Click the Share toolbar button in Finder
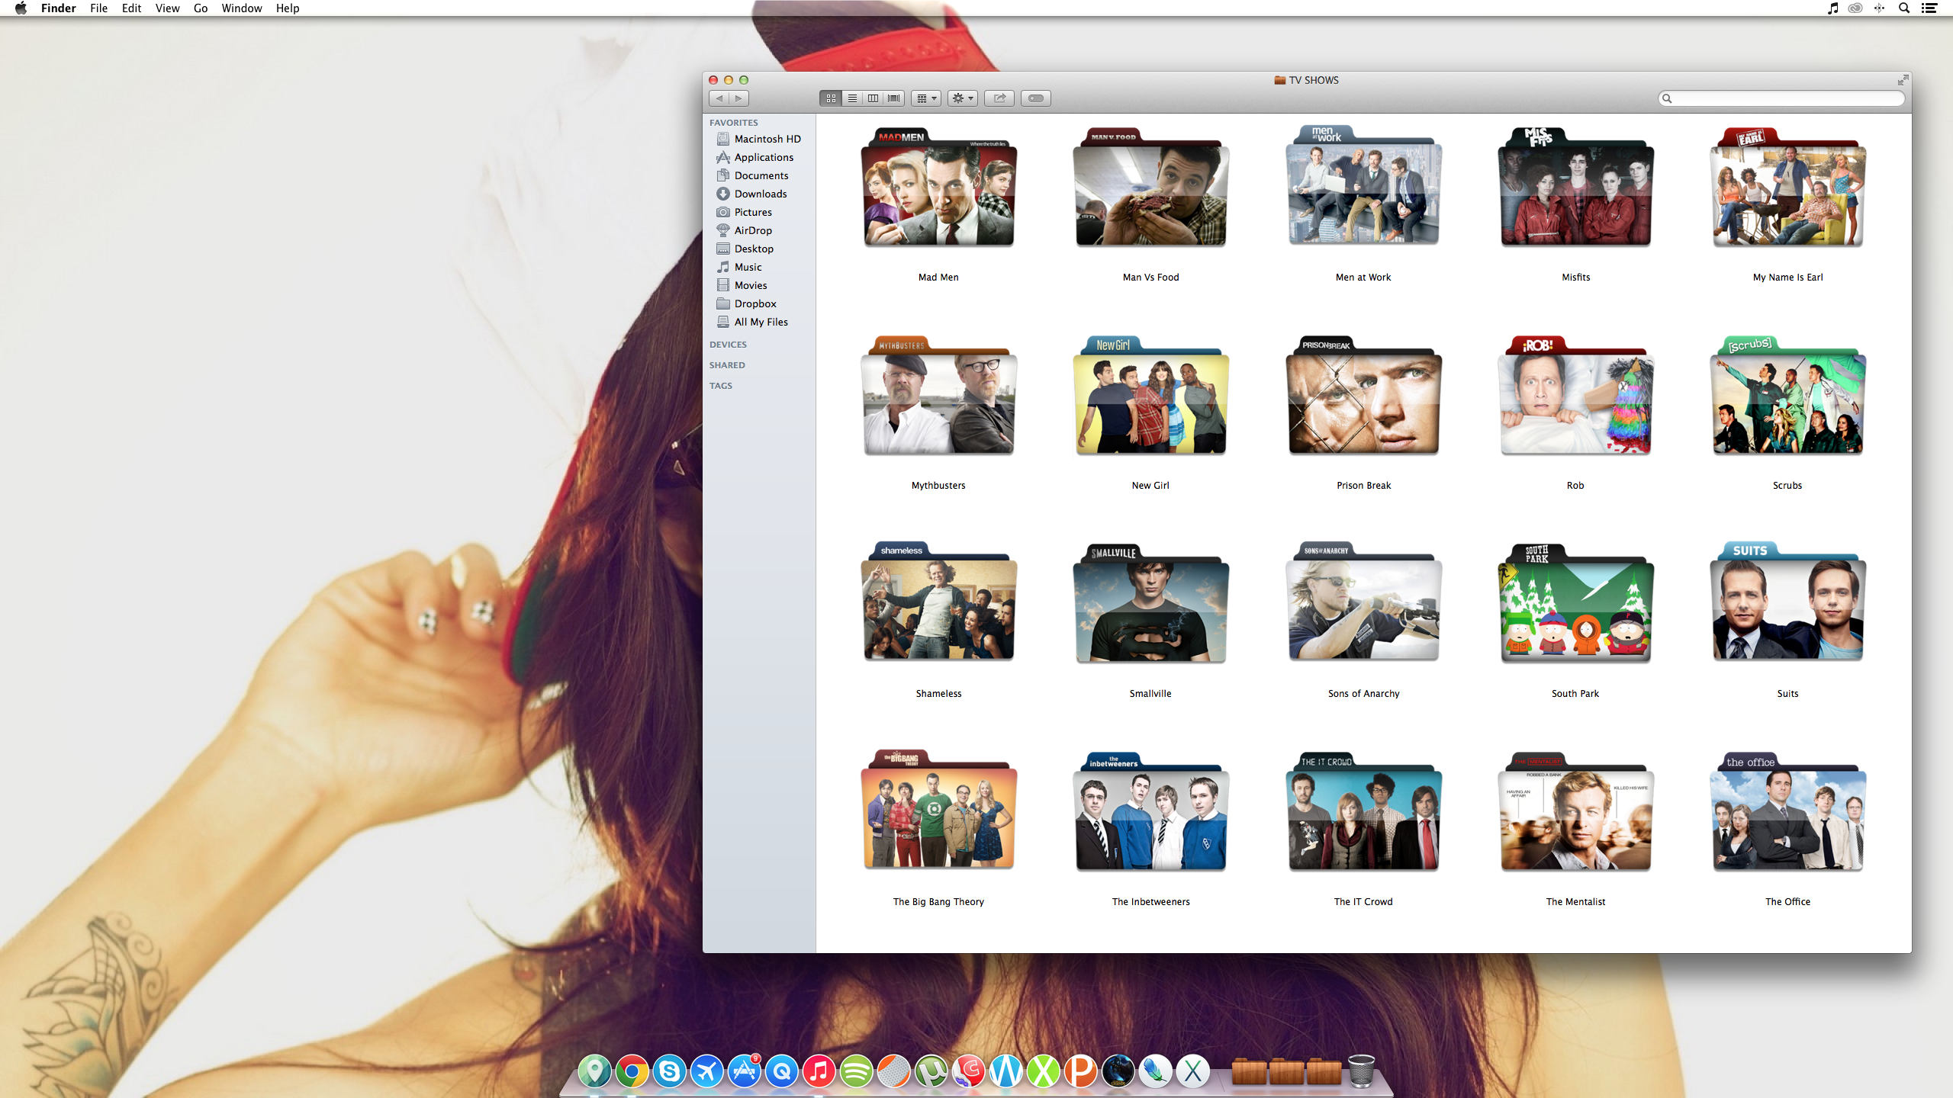Viewport: 1953px width, 1098px height. click(x=999, y=98)
